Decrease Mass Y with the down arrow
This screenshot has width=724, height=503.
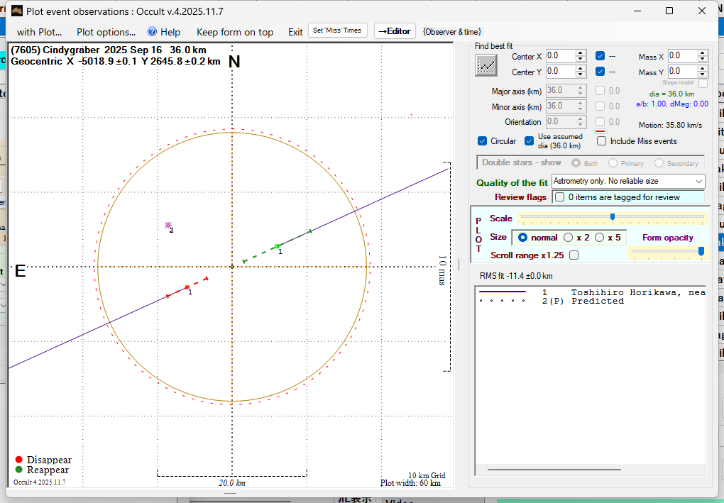point(702,74)
